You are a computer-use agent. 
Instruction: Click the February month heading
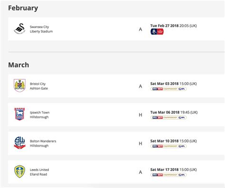[x=23, y=8]
